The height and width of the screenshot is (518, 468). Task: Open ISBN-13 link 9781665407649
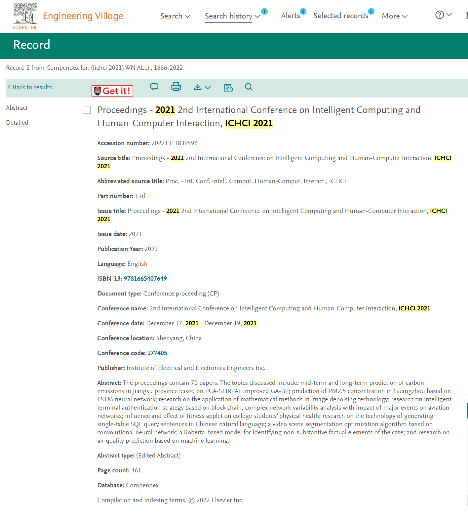(x=145, y=279)
